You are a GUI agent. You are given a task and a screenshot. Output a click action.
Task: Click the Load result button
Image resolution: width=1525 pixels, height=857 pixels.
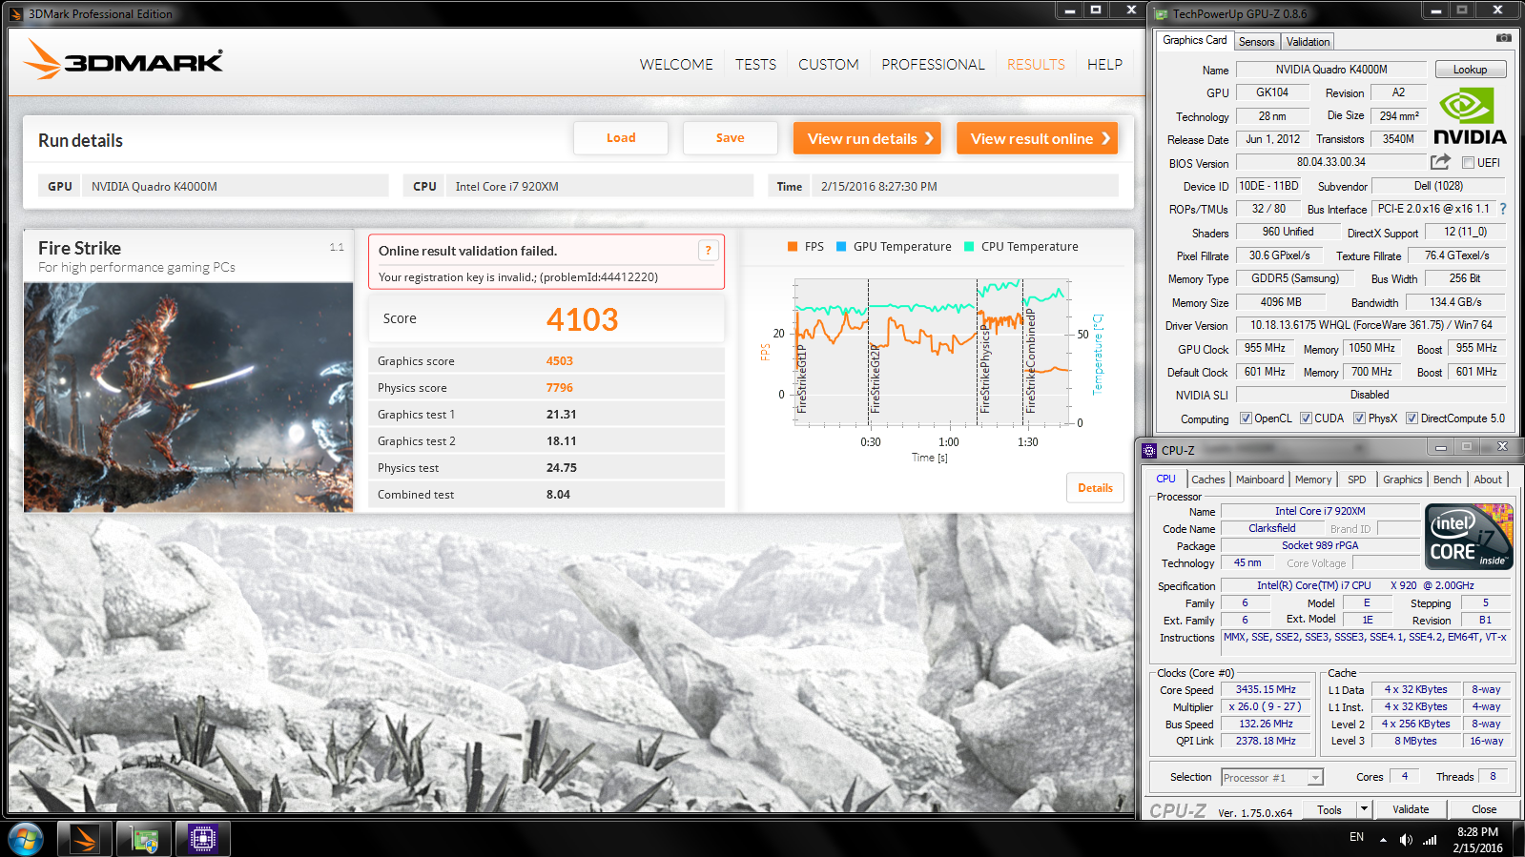[621, 138]
